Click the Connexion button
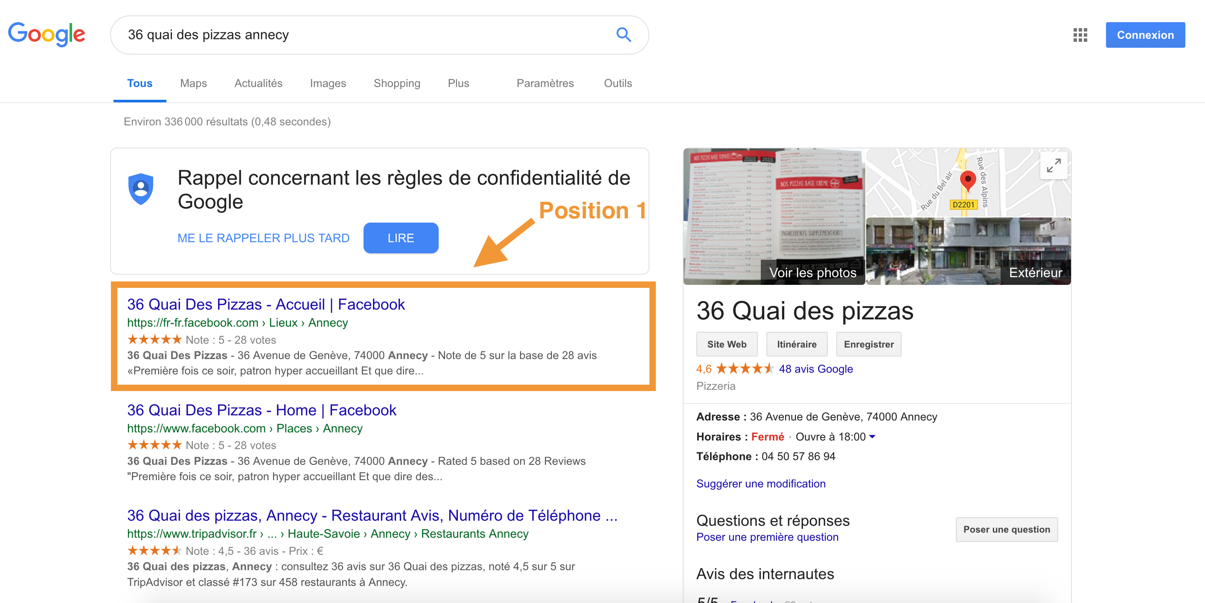 tap(1145, 35)
